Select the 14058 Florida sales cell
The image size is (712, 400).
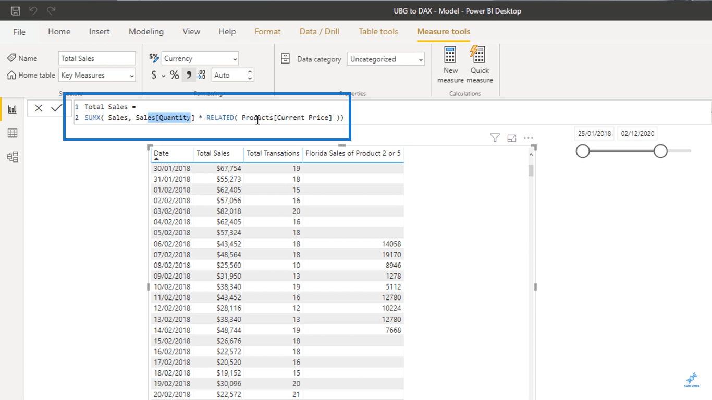(390, 244)
